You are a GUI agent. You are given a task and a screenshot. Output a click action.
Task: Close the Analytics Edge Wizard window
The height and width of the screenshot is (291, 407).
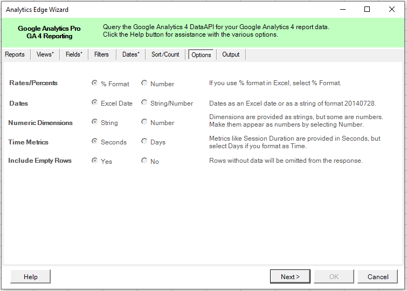392,9
